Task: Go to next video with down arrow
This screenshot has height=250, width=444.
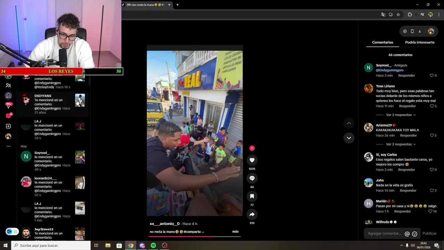Action: point(349,138)
